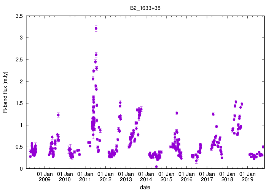Select the 2017 peak point near 1.25 mJy
274x191 pixels.
point(213,114)
